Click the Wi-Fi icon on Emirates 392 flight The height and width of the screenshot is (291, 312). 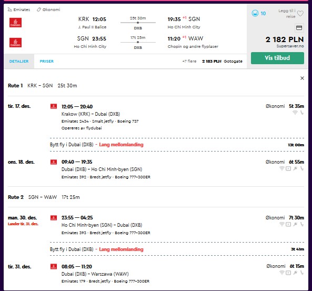(281, 168)
